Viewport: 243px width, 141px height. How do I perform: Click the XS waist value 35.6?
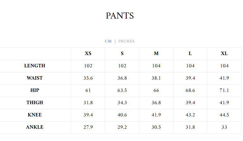pos(88,78)
